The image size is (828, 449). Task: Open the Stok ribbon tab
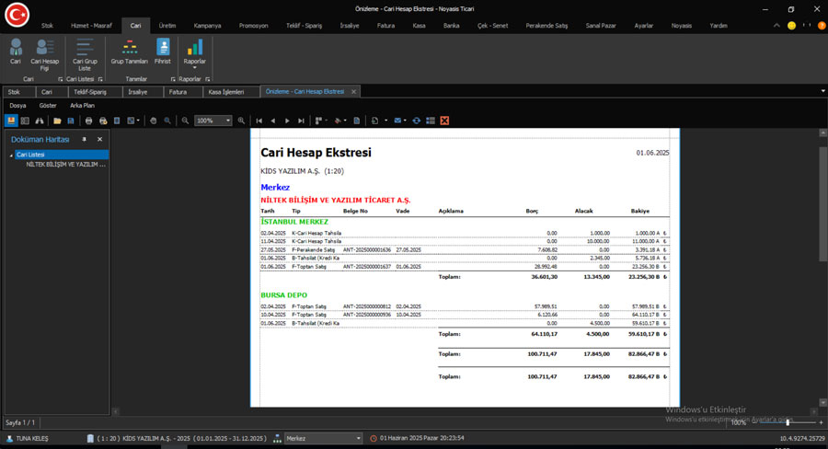click(x=48, y=26)
